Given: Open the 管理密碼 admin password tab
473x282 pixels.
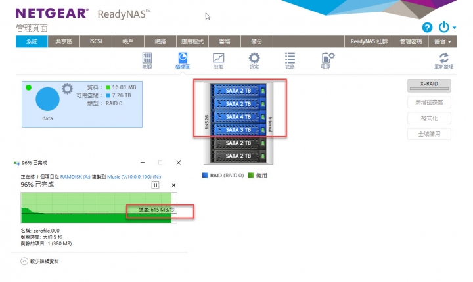Looking at the screenshot, I should click(411, 41).
